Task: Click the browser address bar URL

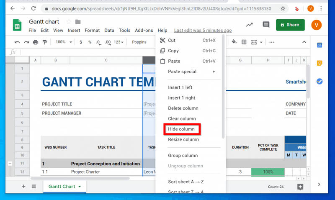Action: point(161,8)
